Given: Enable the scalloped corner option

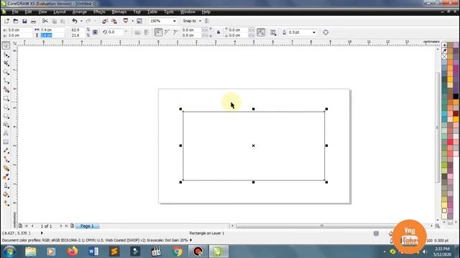Looking at the screenshot, I should click(x=167, y=32).
